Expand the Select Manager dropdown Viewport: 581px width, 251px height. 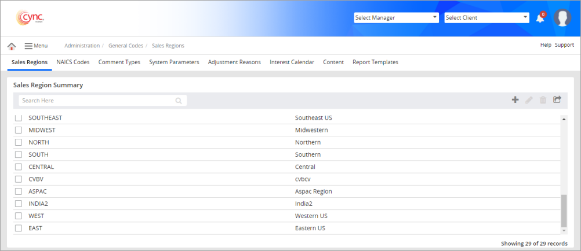click(397, 18)
